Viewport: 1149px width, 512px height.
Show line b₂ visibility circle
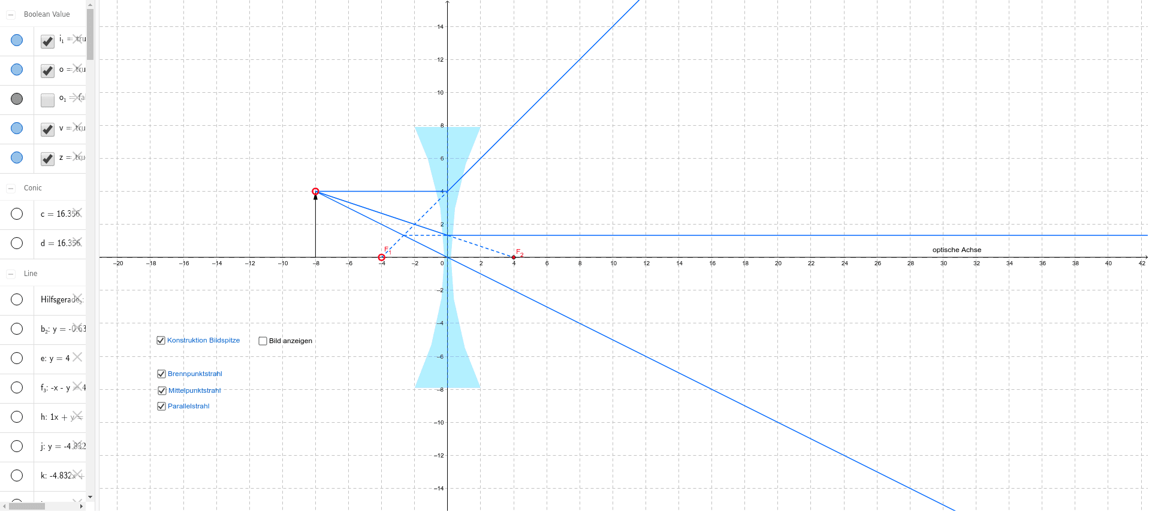(x=17, y=329)
